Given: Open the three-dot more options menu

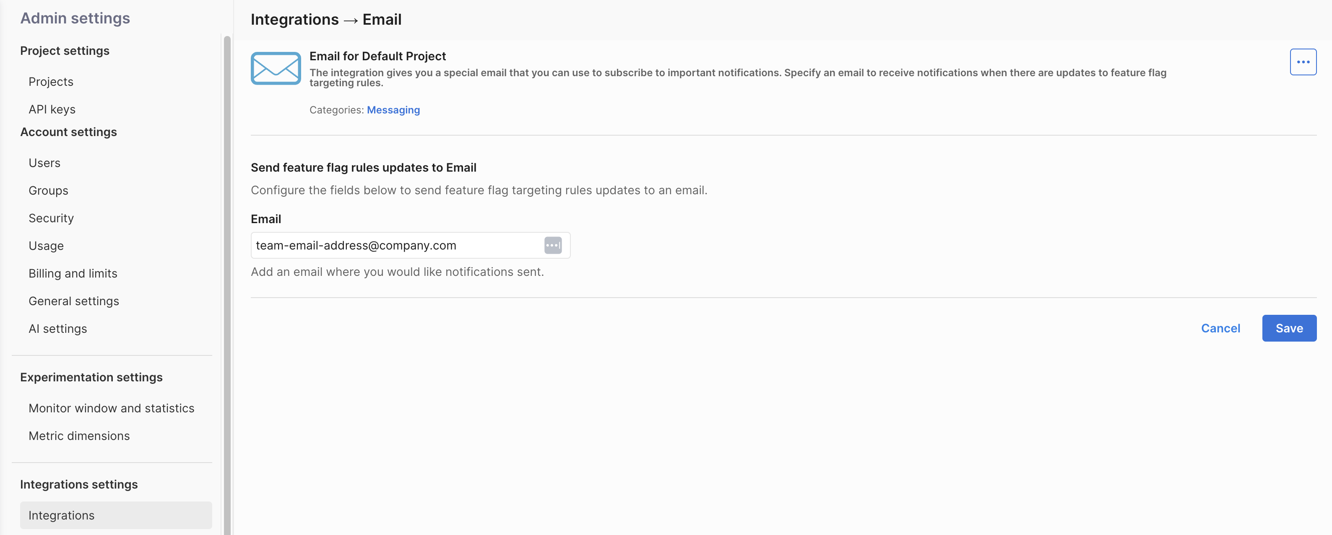Looking at the screenshot, I should tap(1303, 62).
